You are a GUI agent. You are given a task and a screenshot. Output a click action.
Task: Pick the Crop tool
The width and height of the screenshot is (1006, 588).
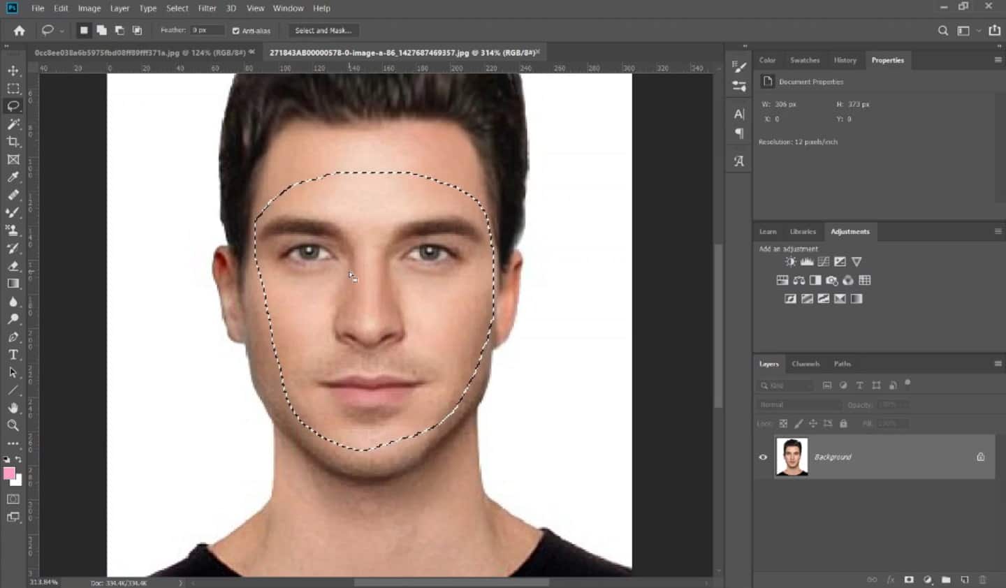point(13,141)
